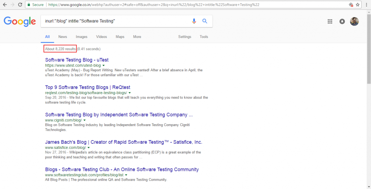Click the green www.utest.com/utest-blog URL
This screenshot has height=189, width=371.
click(73, 66)
